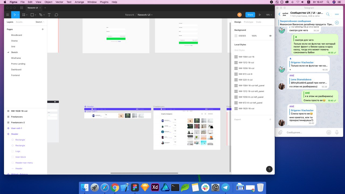The height and width of the screenshot is (194, 345).
Task: Select the Text tool
Action: point(49,15)
